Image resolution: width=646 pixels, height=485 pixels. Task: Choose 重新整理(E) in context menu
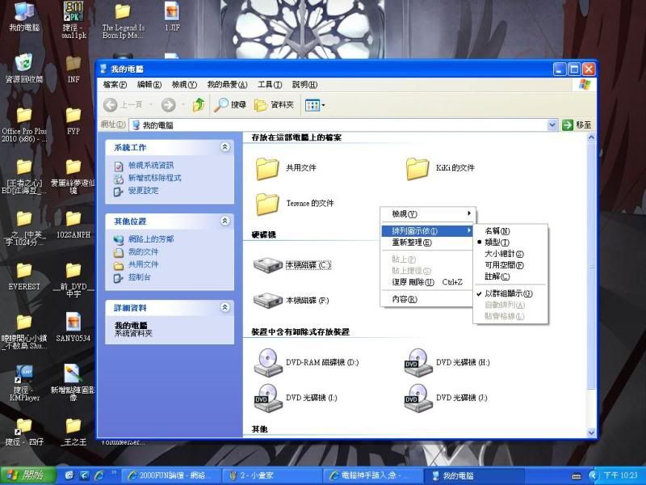click(x=427, y=242)
